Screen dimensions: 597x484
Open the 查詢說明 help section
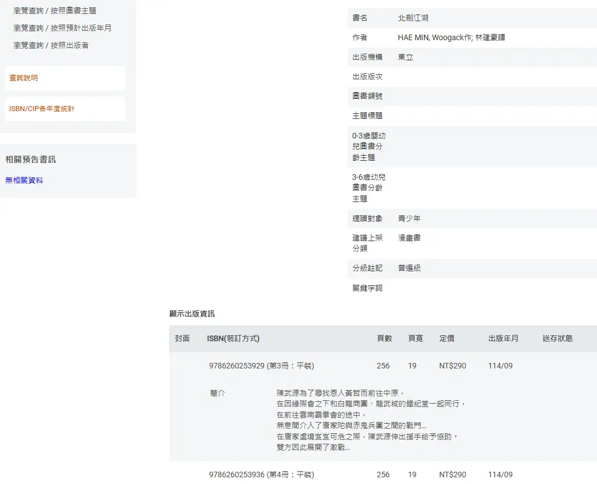[x=23, y=78]
